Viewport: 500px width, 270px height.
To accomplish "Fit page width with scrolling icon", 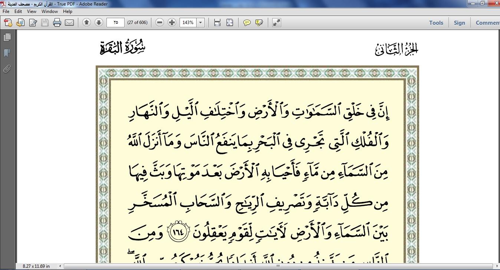I will (217, 23).
